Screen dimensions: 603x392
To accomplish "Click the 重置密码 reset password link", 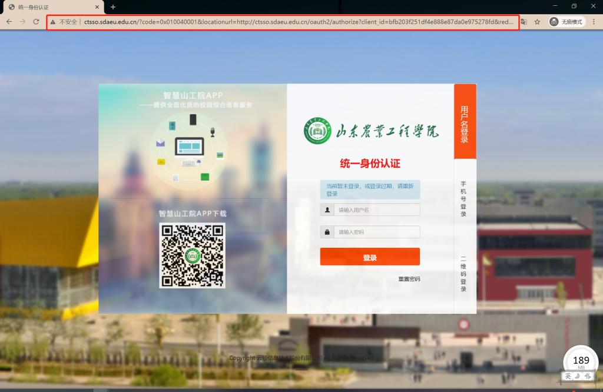I will [409, 279].
